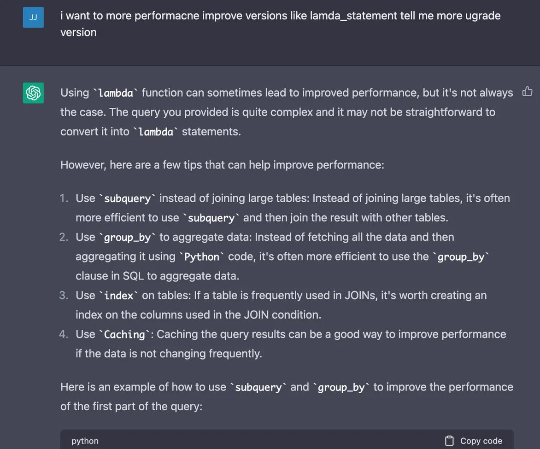Click `subquery` at start of tip 1

[x=127, y=198]
